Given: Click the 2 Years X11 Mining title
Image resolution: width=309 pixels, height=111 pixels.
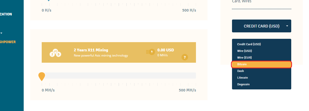Looking at the screenshot, I should [91, 50].
